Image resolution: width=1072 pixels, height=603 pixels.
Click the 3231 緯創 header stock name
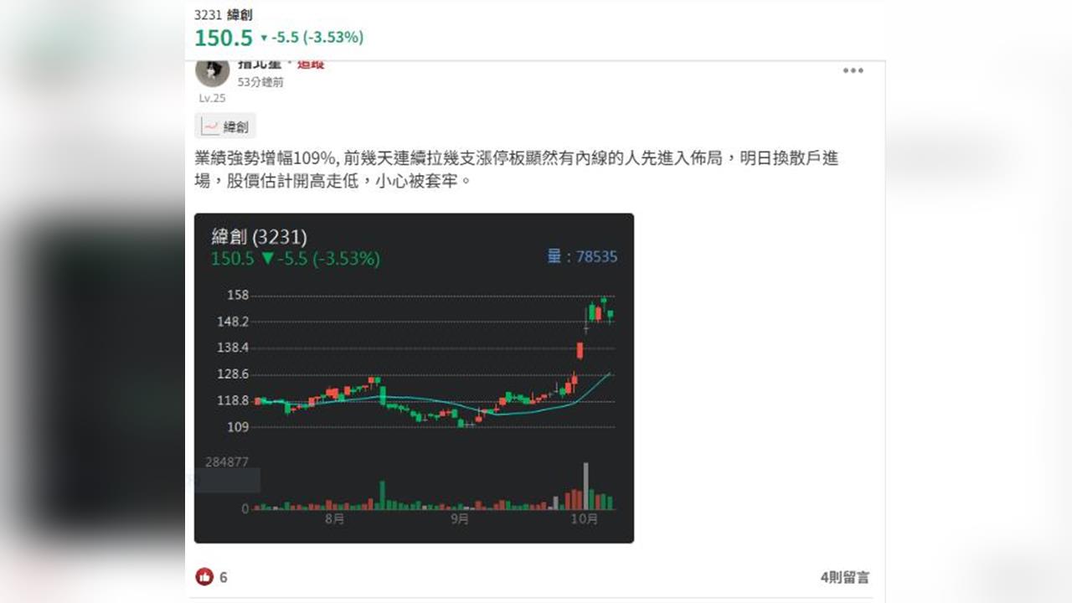pos(224,15)
